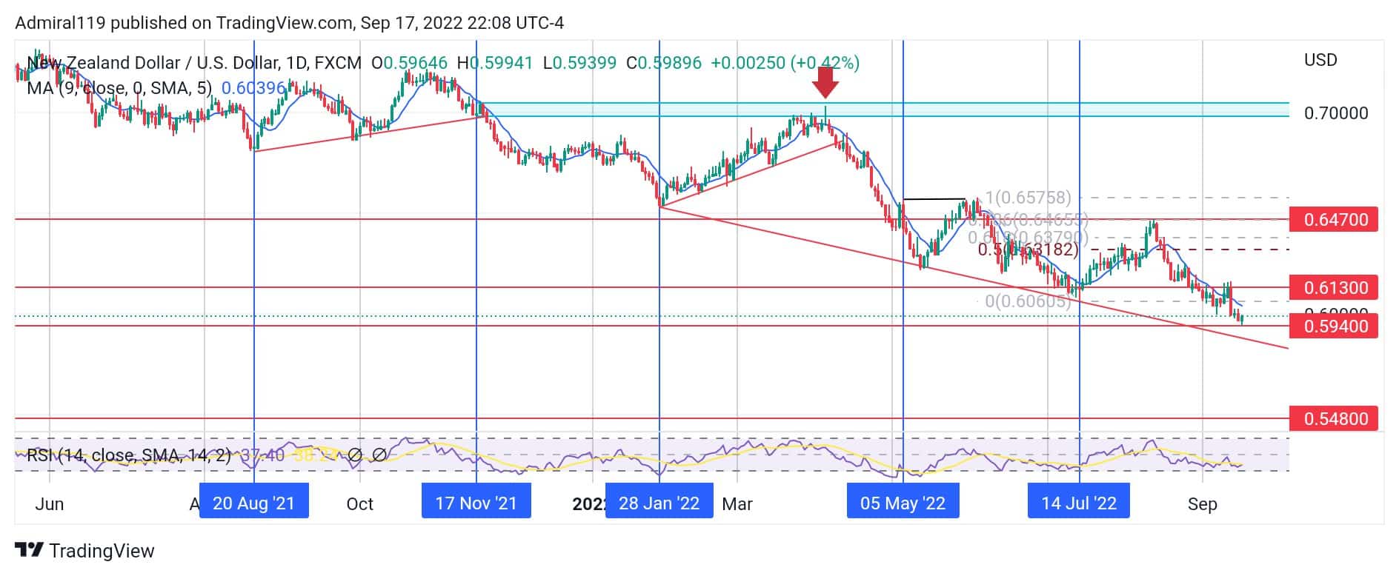This screenshot has width=1399, height=576.
Task: Click the USD currency label
Action: [x=1320, y=60]
